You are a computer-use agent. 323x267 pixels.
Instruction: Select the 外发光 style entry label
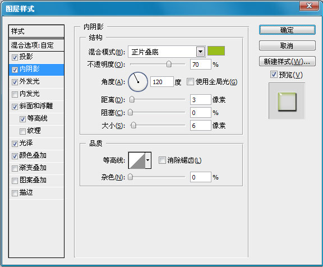[x=30, y=81]
